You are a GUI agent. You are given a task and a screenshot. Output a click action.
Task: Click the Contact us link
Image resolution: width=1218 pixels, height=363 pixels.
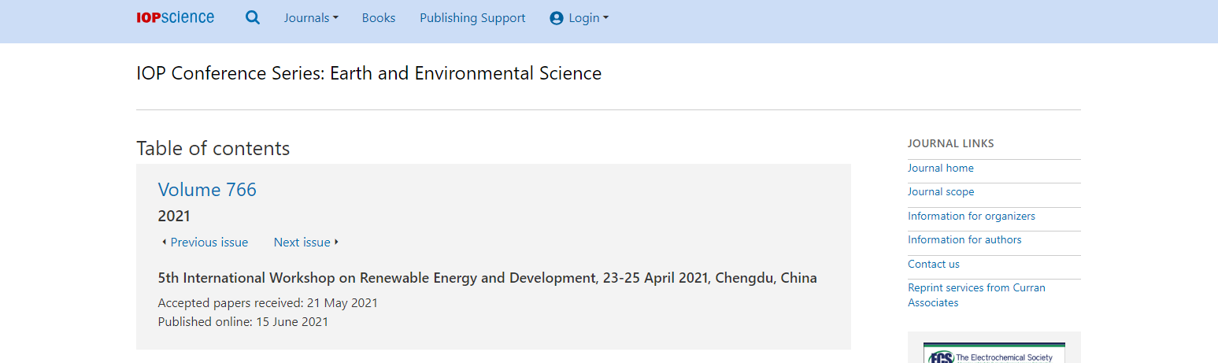coord(934,264)
